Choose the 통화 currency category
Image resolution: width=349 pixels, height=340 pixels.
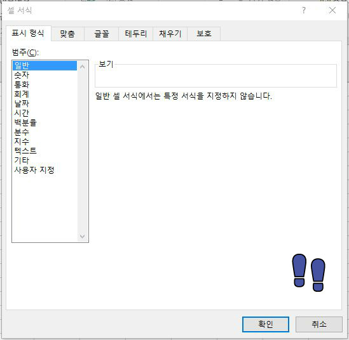[x=44, y=84]
